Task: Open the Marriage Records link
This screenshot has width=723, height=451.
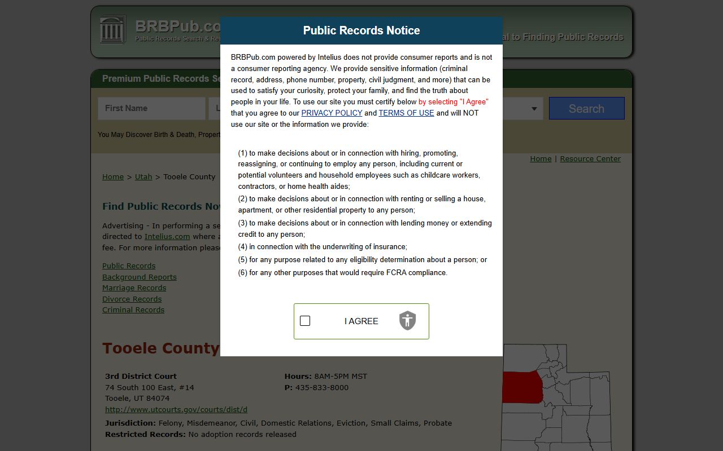Action: pyautogui.click(x=134, y=288)
